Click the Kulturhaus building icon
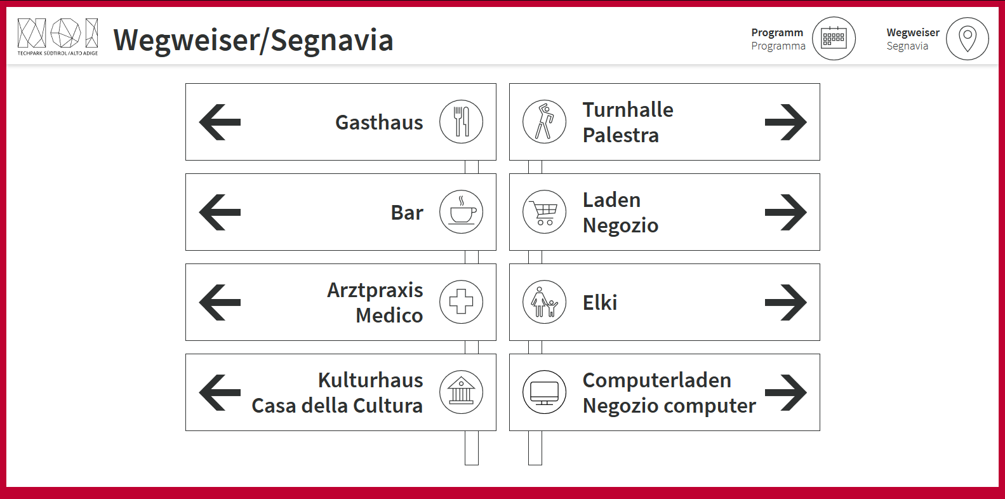Screen dimensions: 1005x499 click(461, 392)
